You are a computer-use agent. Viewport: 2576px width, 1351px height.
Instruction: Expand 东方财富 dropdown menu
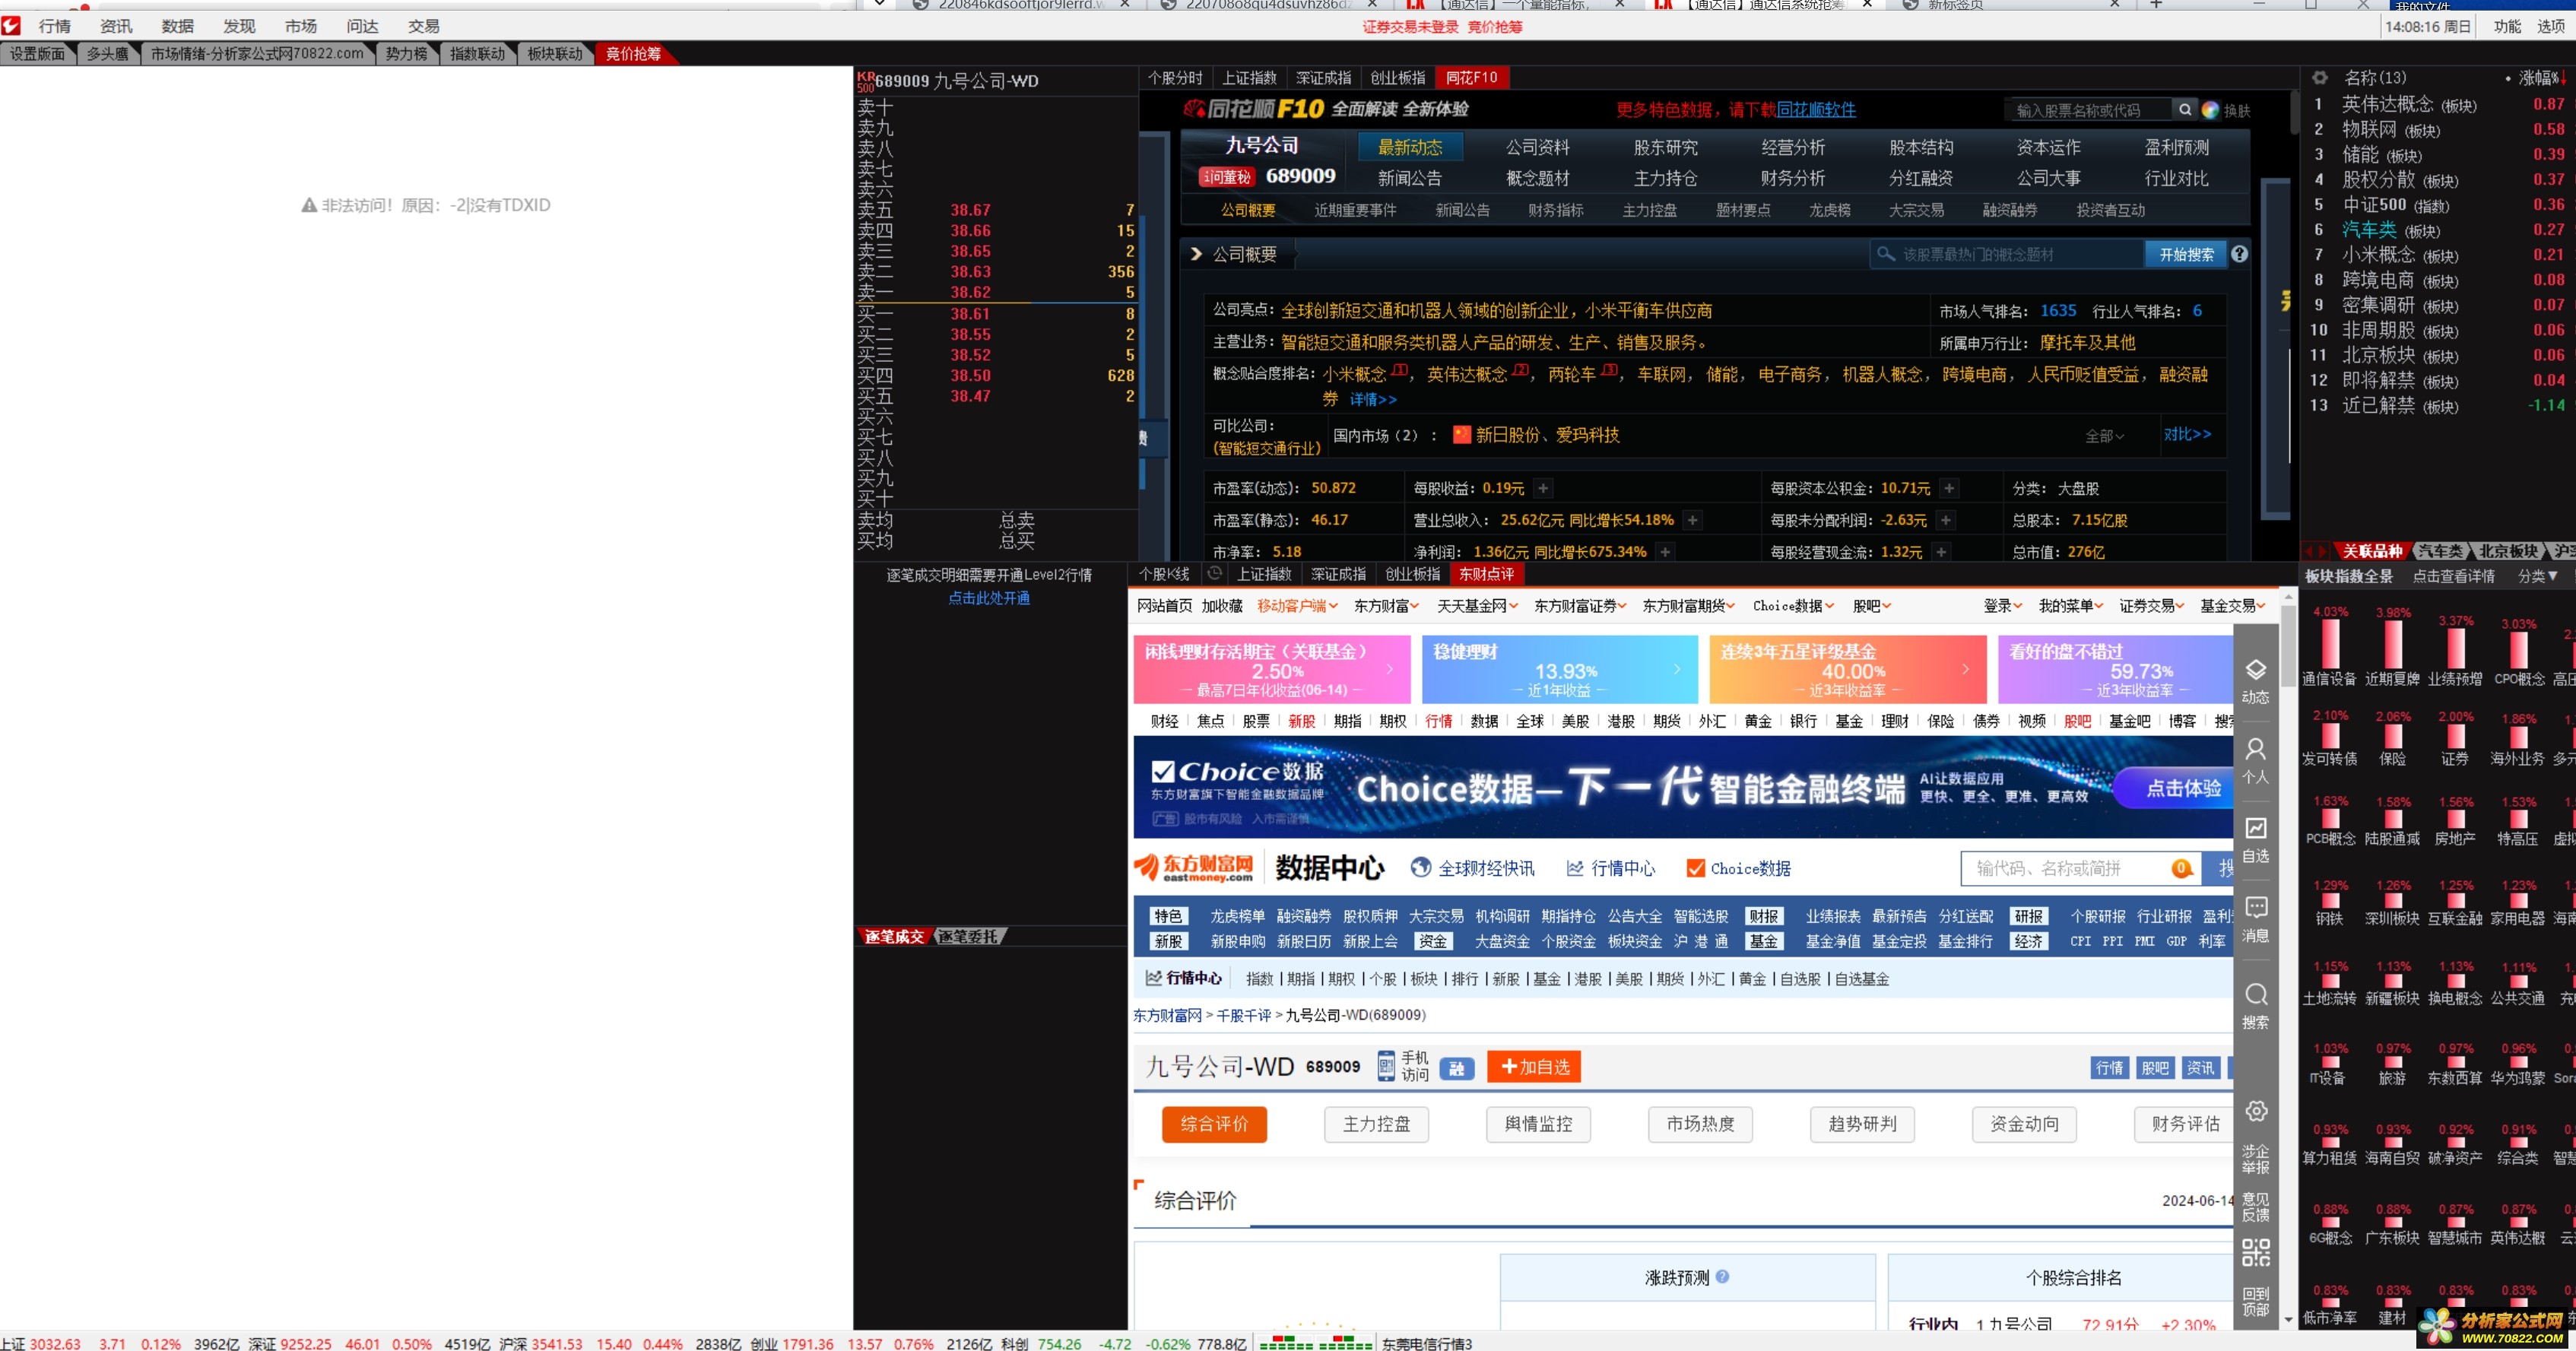[x=1386, y=606]
